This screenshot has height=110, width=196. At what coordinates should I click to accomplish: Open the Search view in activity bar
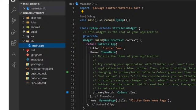pos(14,10)
